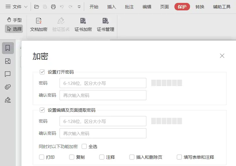
Task: Click the redo arrow icon
Action: [x=70, y=7]
